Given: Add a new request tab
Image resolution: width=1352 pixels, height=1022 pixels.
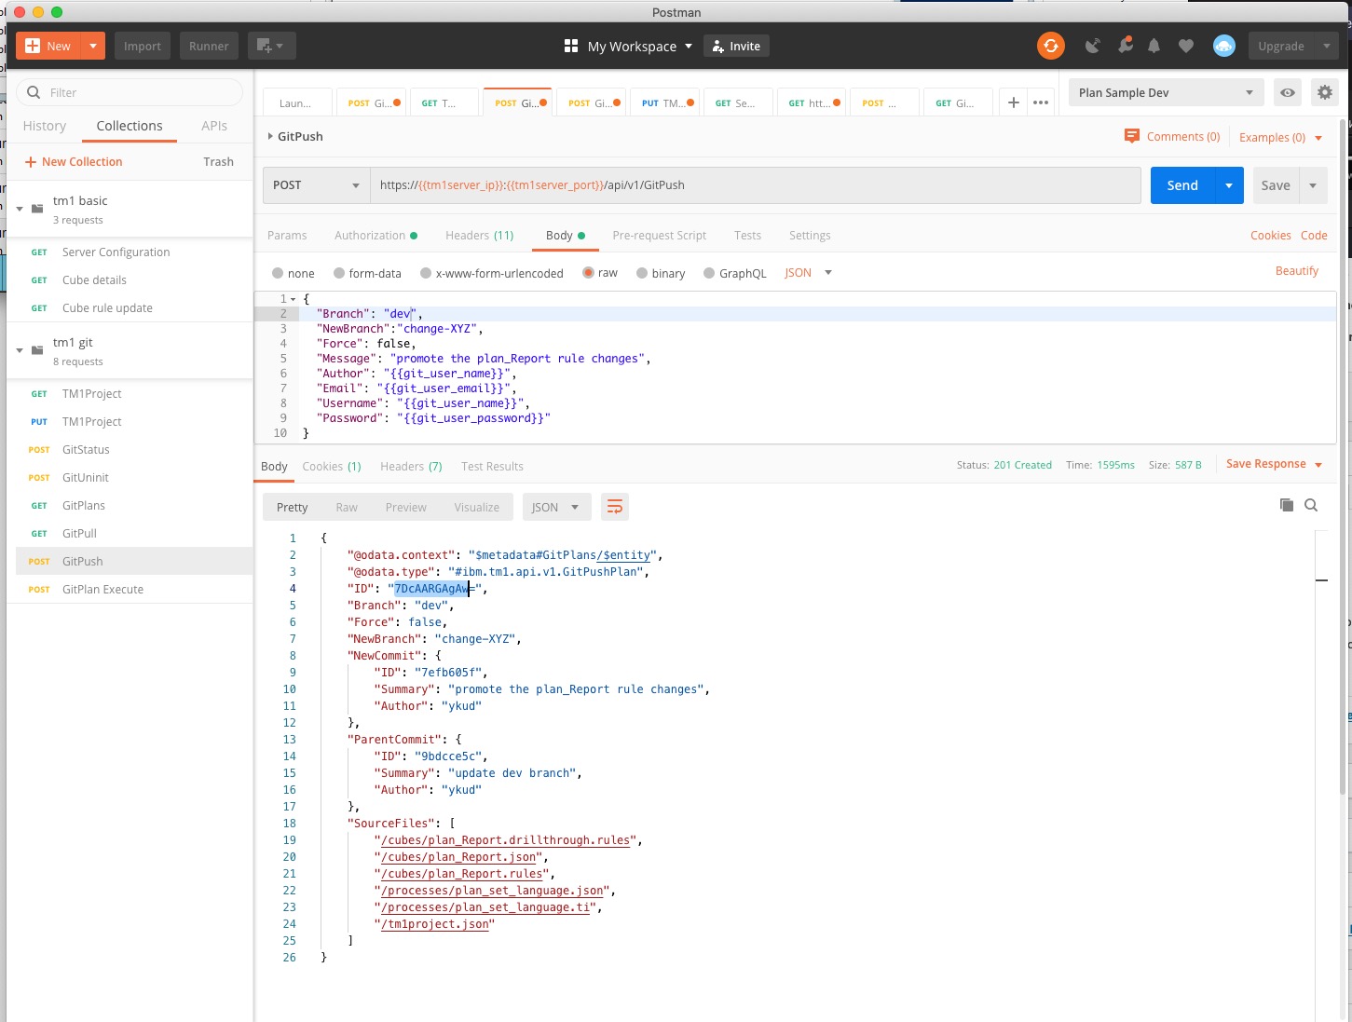Looking at the screenshot, I should coord(1014,102).
